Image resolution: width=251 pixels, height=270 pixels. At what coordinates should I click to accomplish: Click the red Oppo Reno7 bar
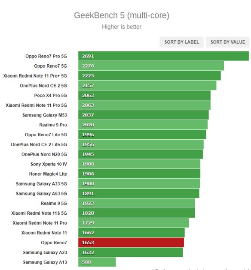[131, 243]
